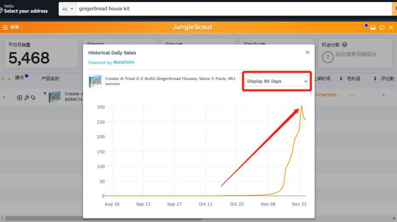This screenshot has height=222, width=397.
Task: Open the Display 90 Days dropdown
Action: tap(277, 81)
